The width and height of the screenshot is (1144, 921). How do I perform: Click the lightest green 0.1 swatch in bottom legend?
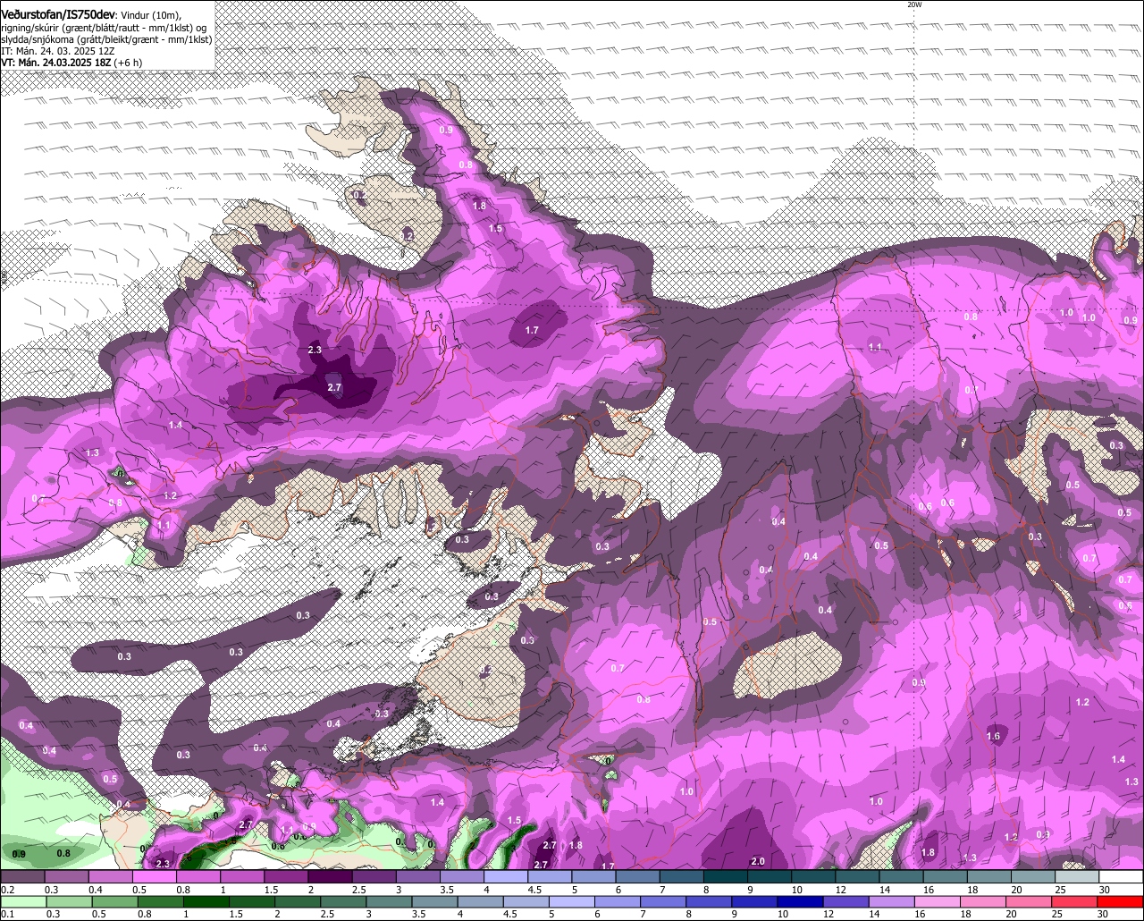(x=22, y=901)
